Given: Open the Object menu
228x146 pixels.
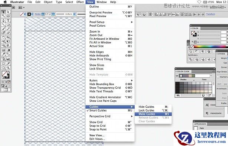Looking at the screenshot, I should (x=48, y=2).
